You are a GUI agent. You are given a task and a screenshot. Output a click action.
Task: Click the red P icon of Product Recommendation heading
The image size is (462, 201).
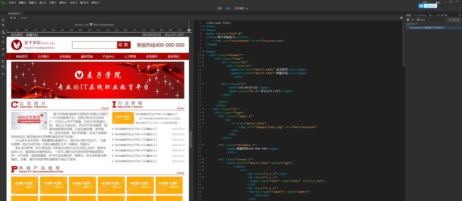15,169
